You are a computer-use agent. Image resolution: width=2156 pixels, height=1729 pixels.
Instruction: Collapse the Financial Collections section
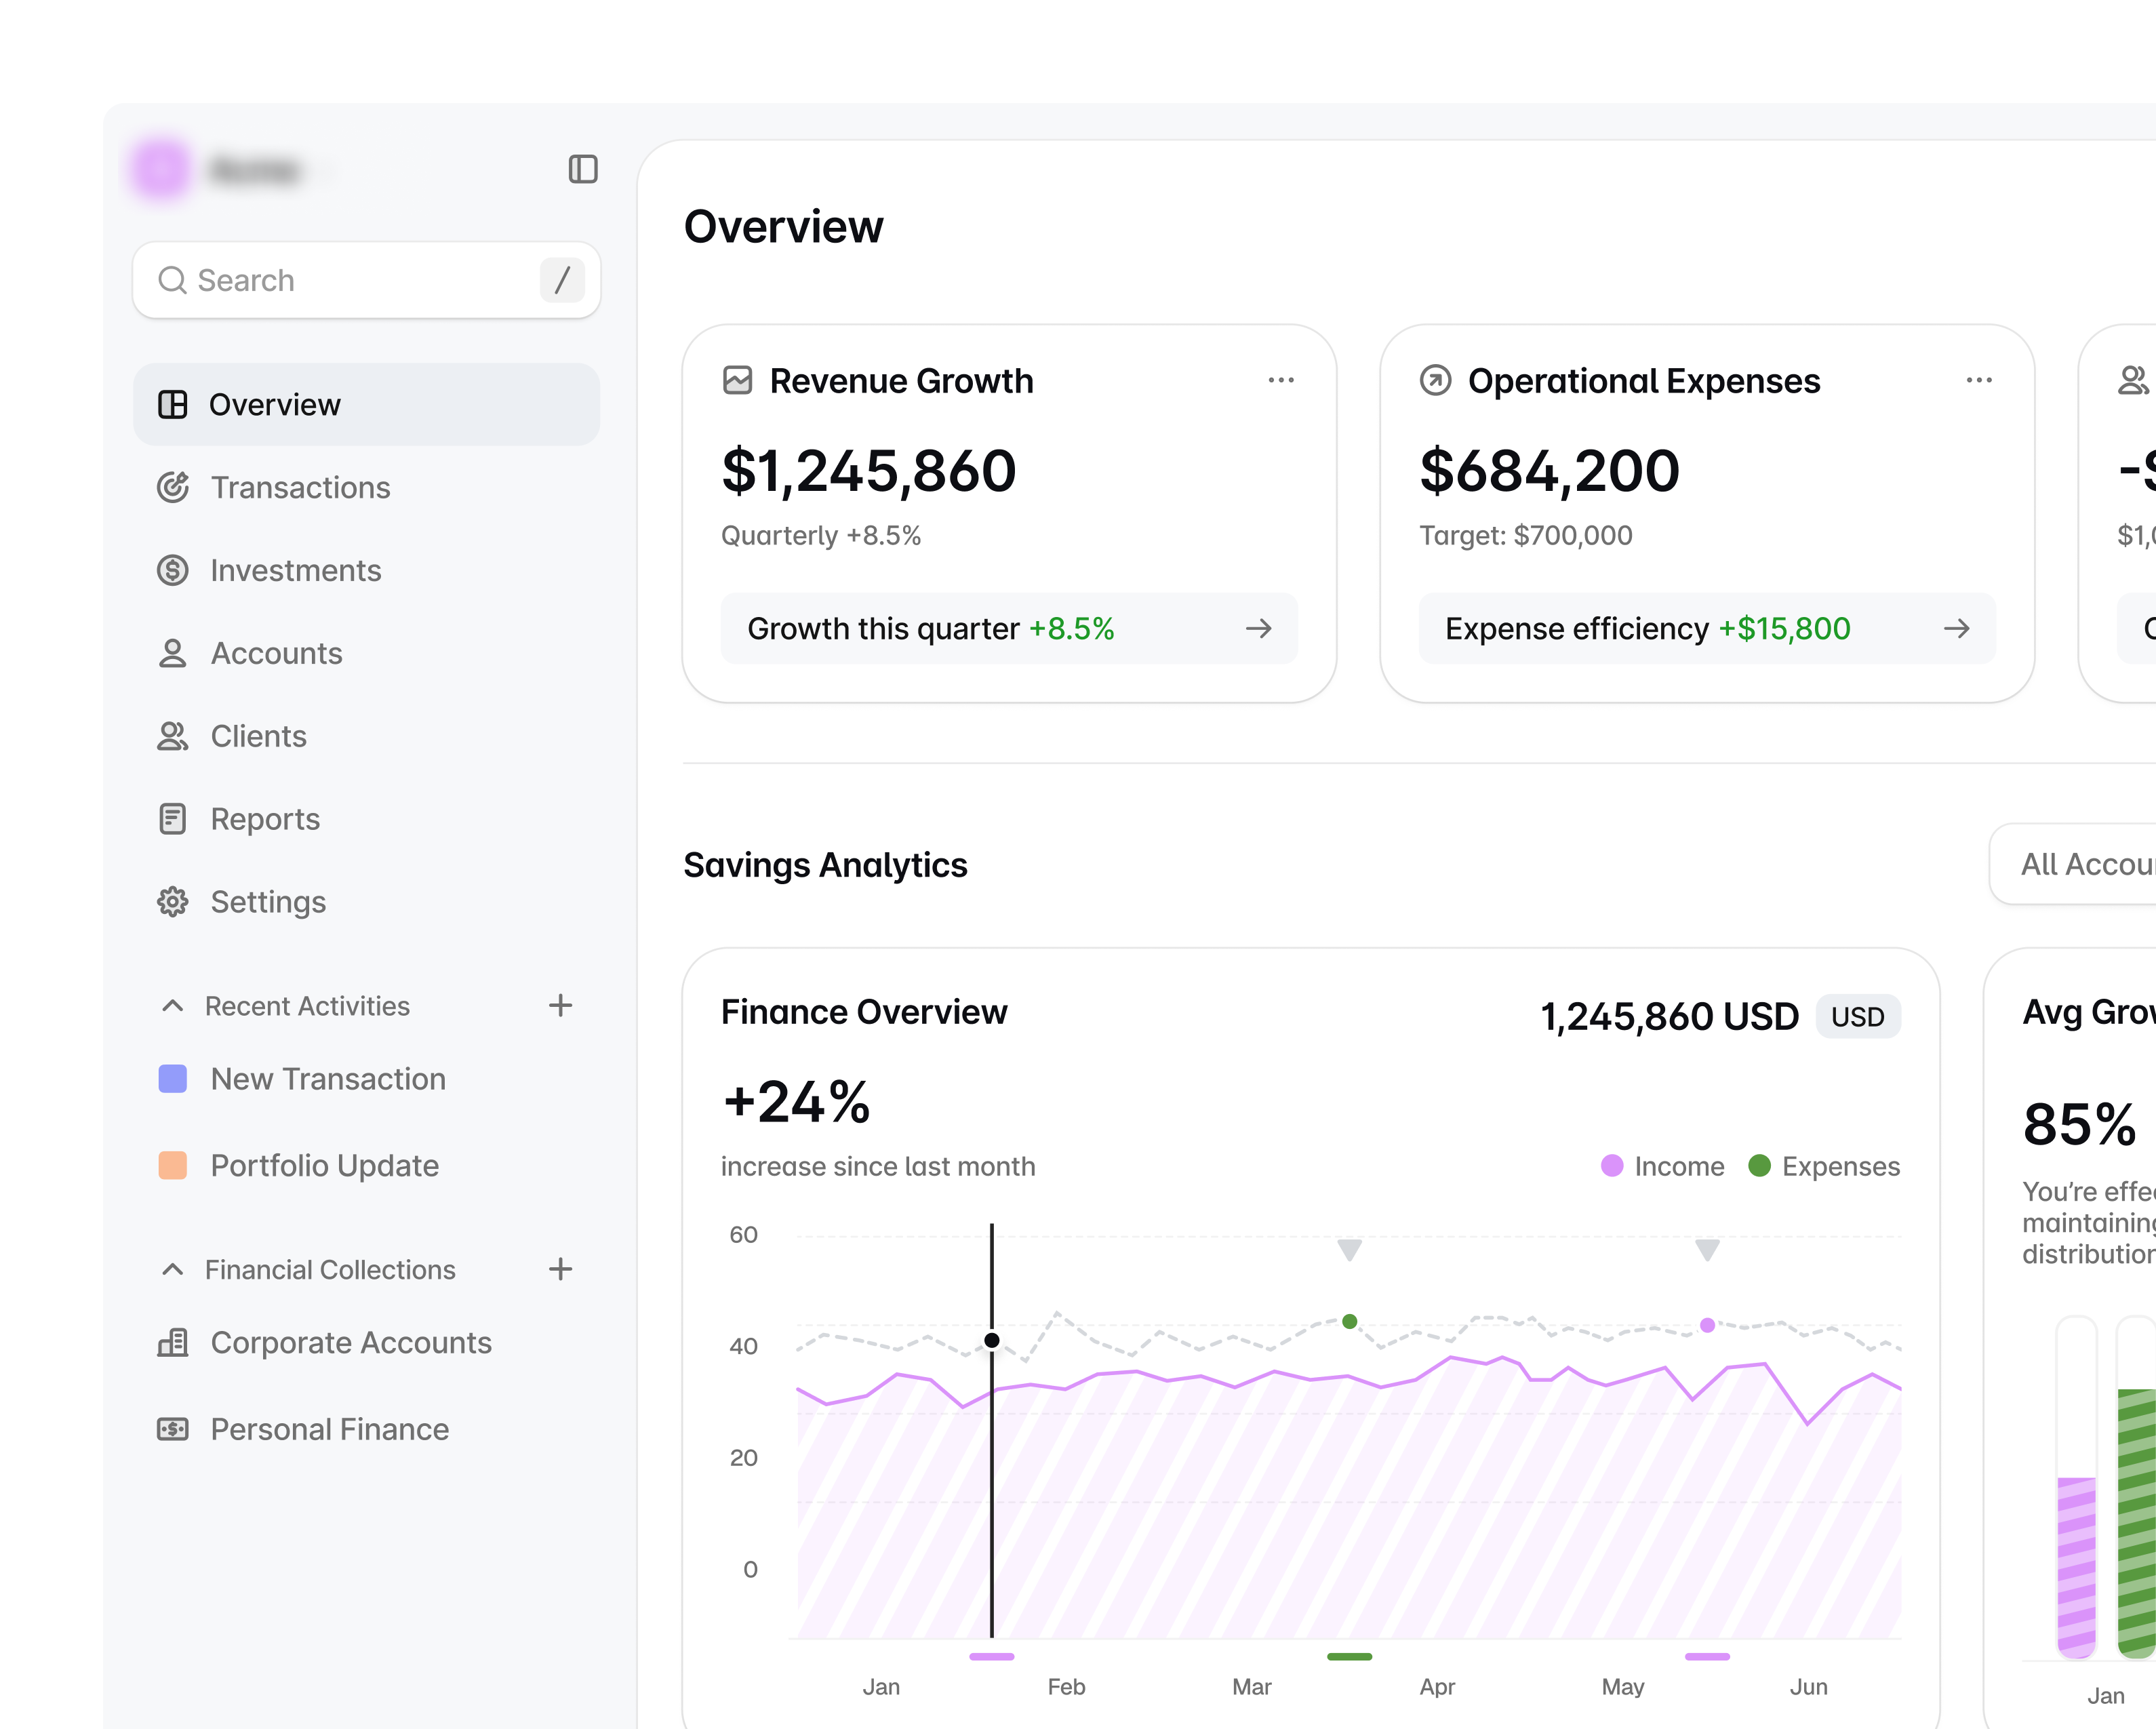(x=172, y=1269)
